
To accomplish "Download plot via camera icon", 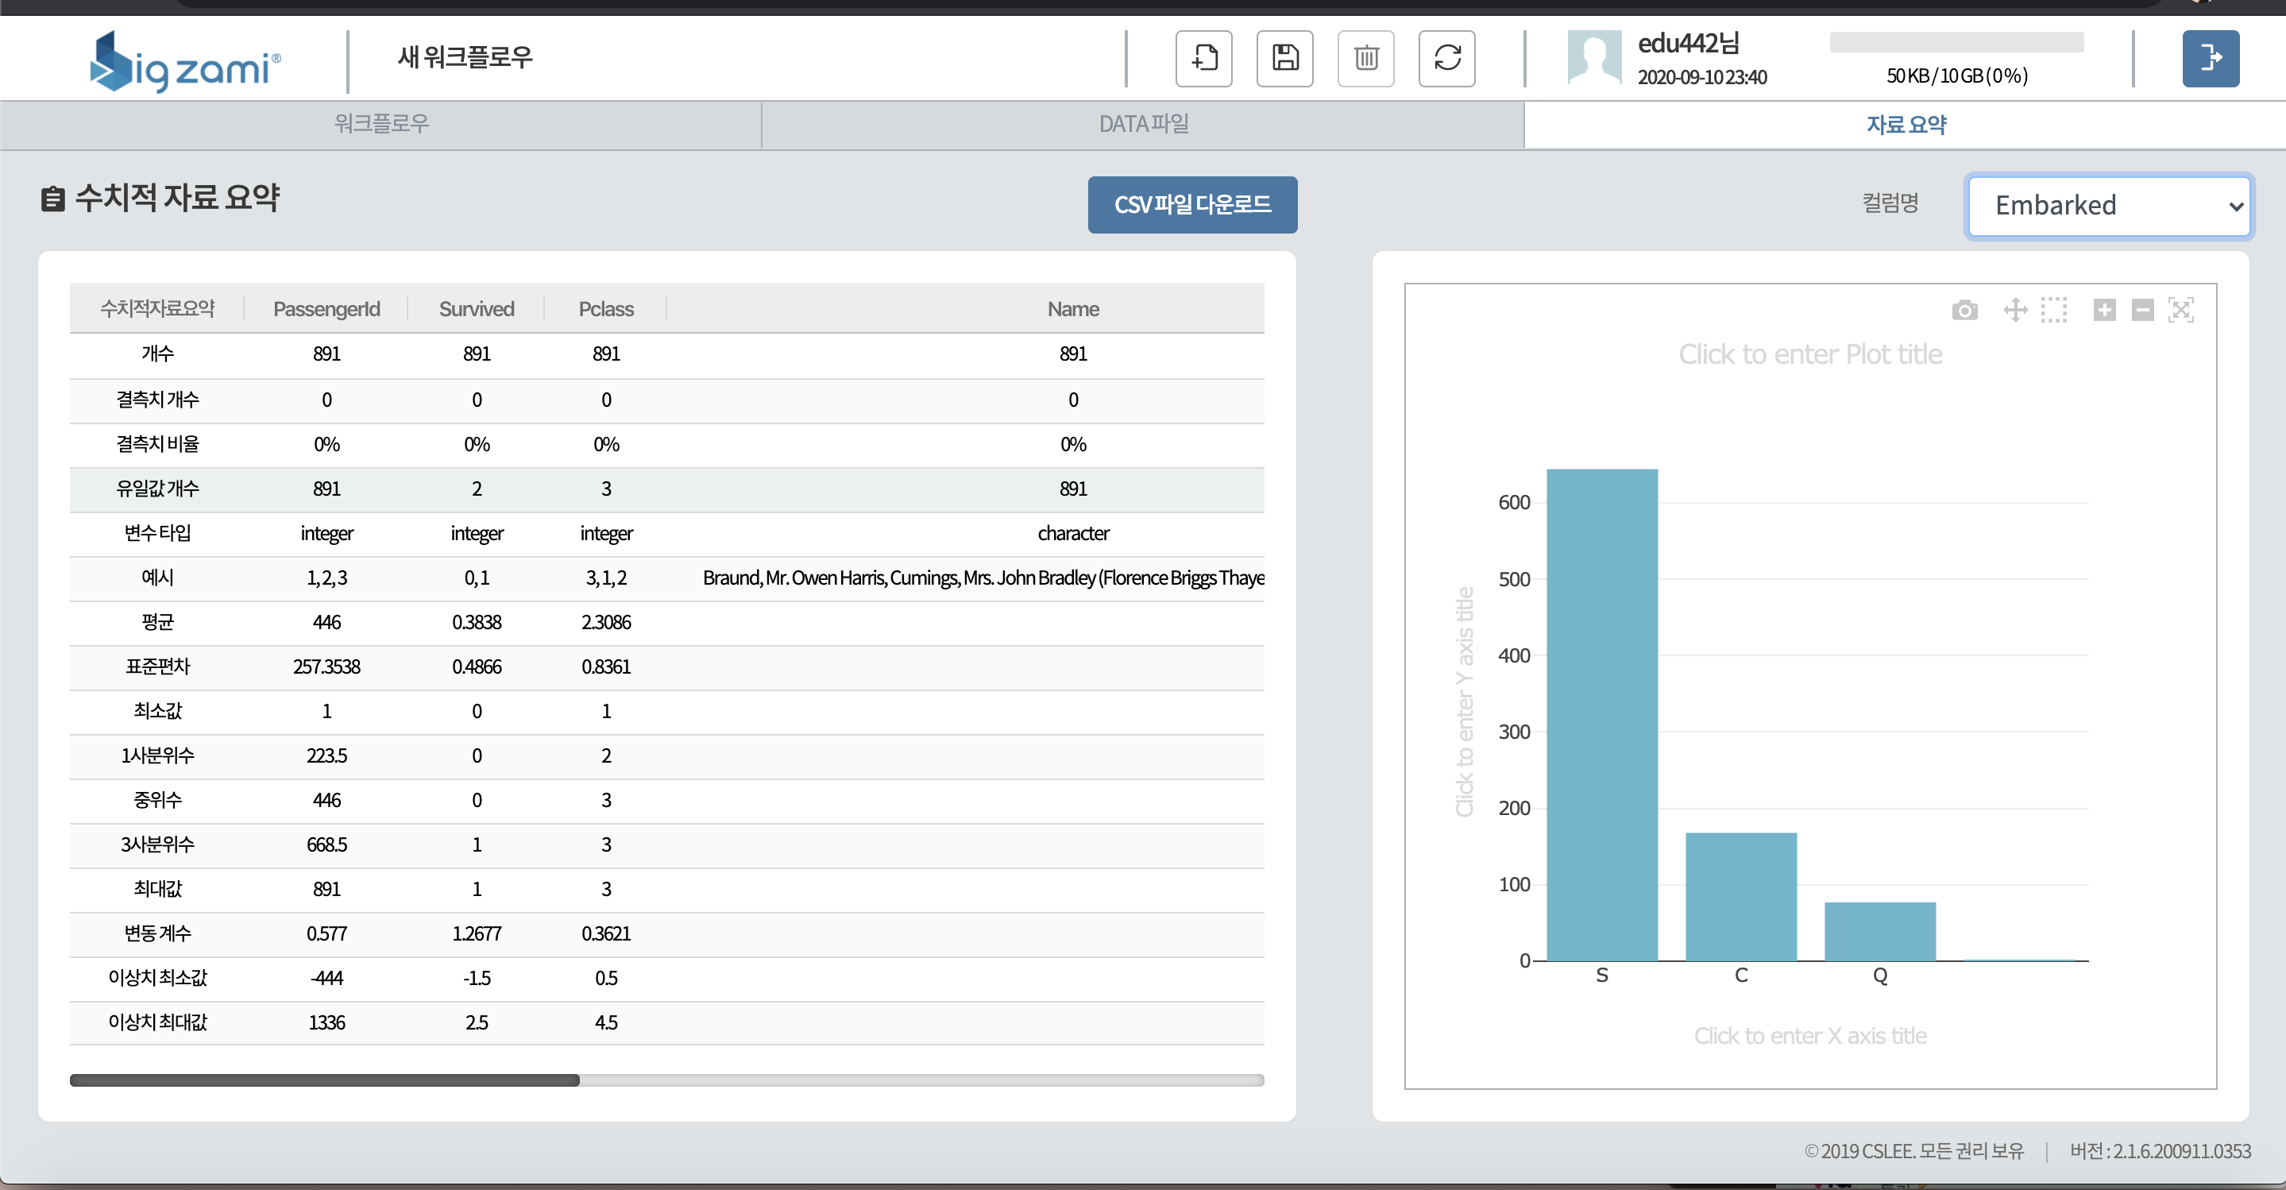I will [x=1964, y=310].
